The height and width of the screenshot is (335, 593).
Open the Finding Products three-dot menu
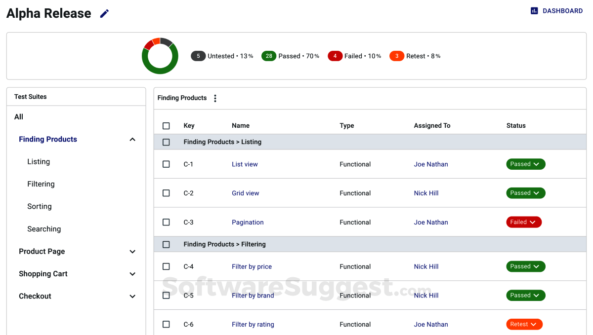215,98
